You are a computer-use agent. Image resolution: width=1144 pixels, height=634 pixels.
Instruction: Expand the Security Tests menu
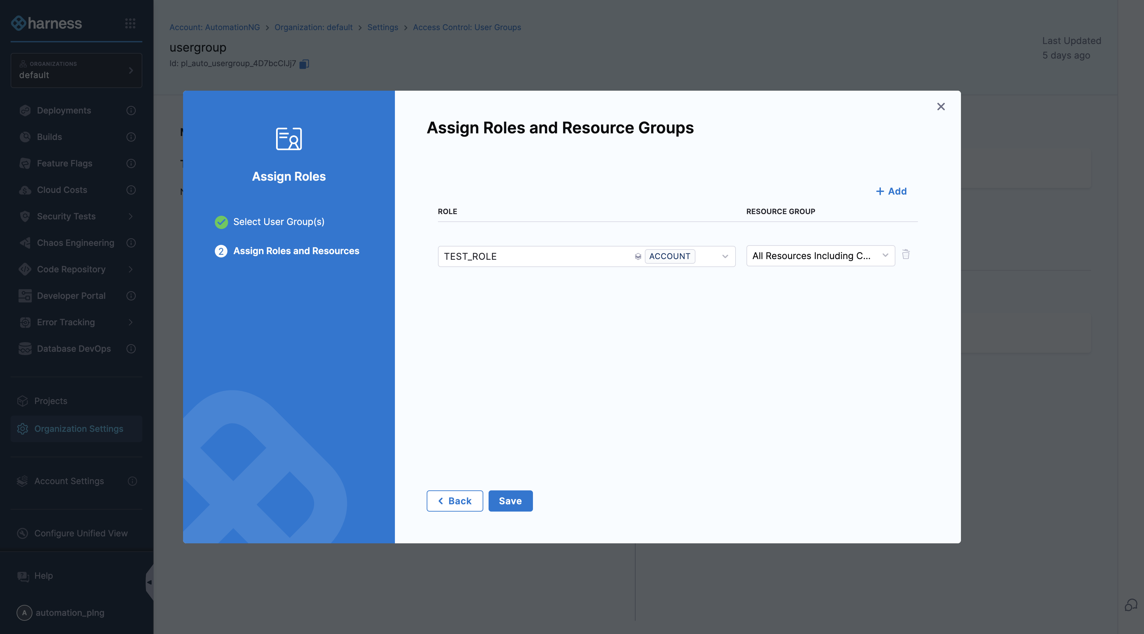pos(130,216)
